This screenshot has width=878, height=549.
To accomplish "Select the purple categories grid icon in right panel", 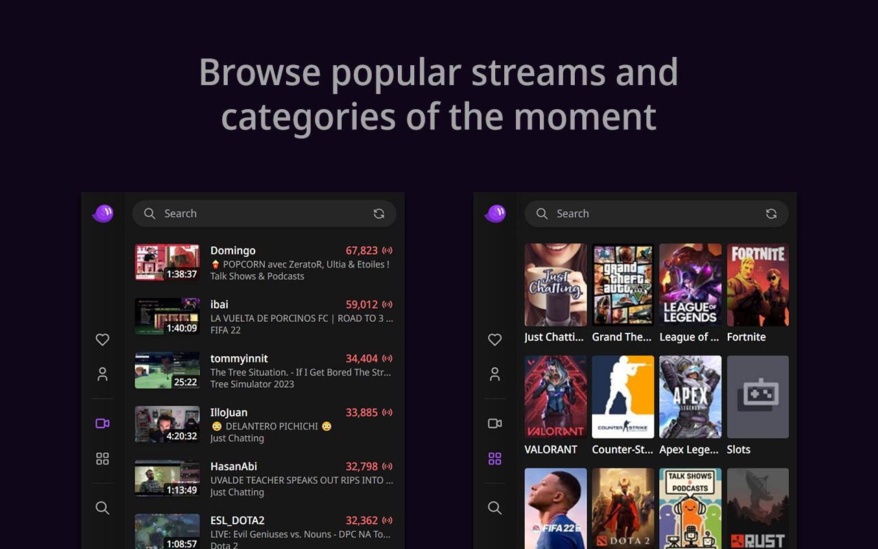I will point(495,458).
